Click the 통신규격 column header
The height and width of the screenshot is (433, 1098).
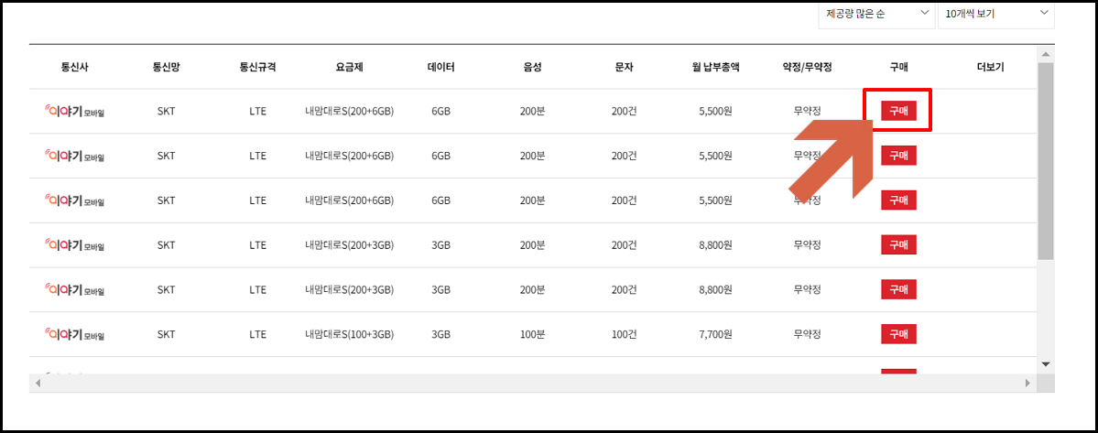point(257,67)
